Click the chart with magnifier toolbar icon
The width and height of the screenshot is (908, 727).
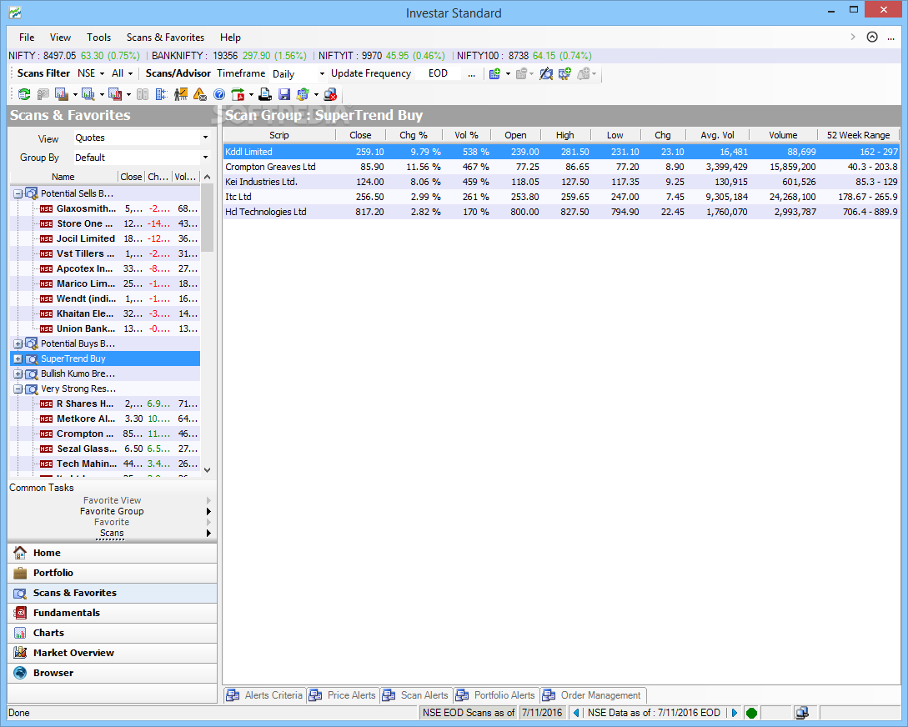[88, 93]
